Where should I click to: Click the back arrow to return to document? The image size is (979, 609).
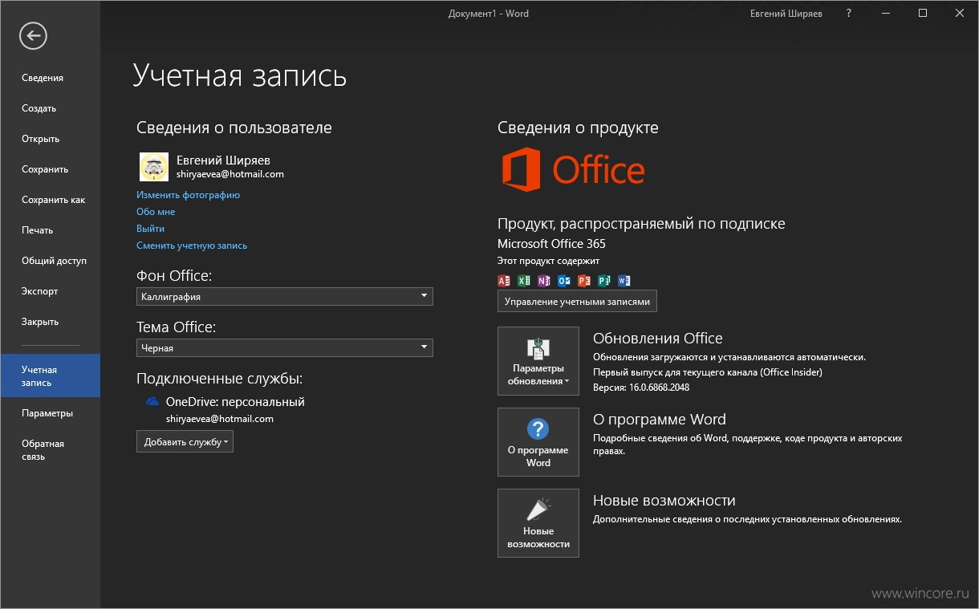(x=34, y=35)
